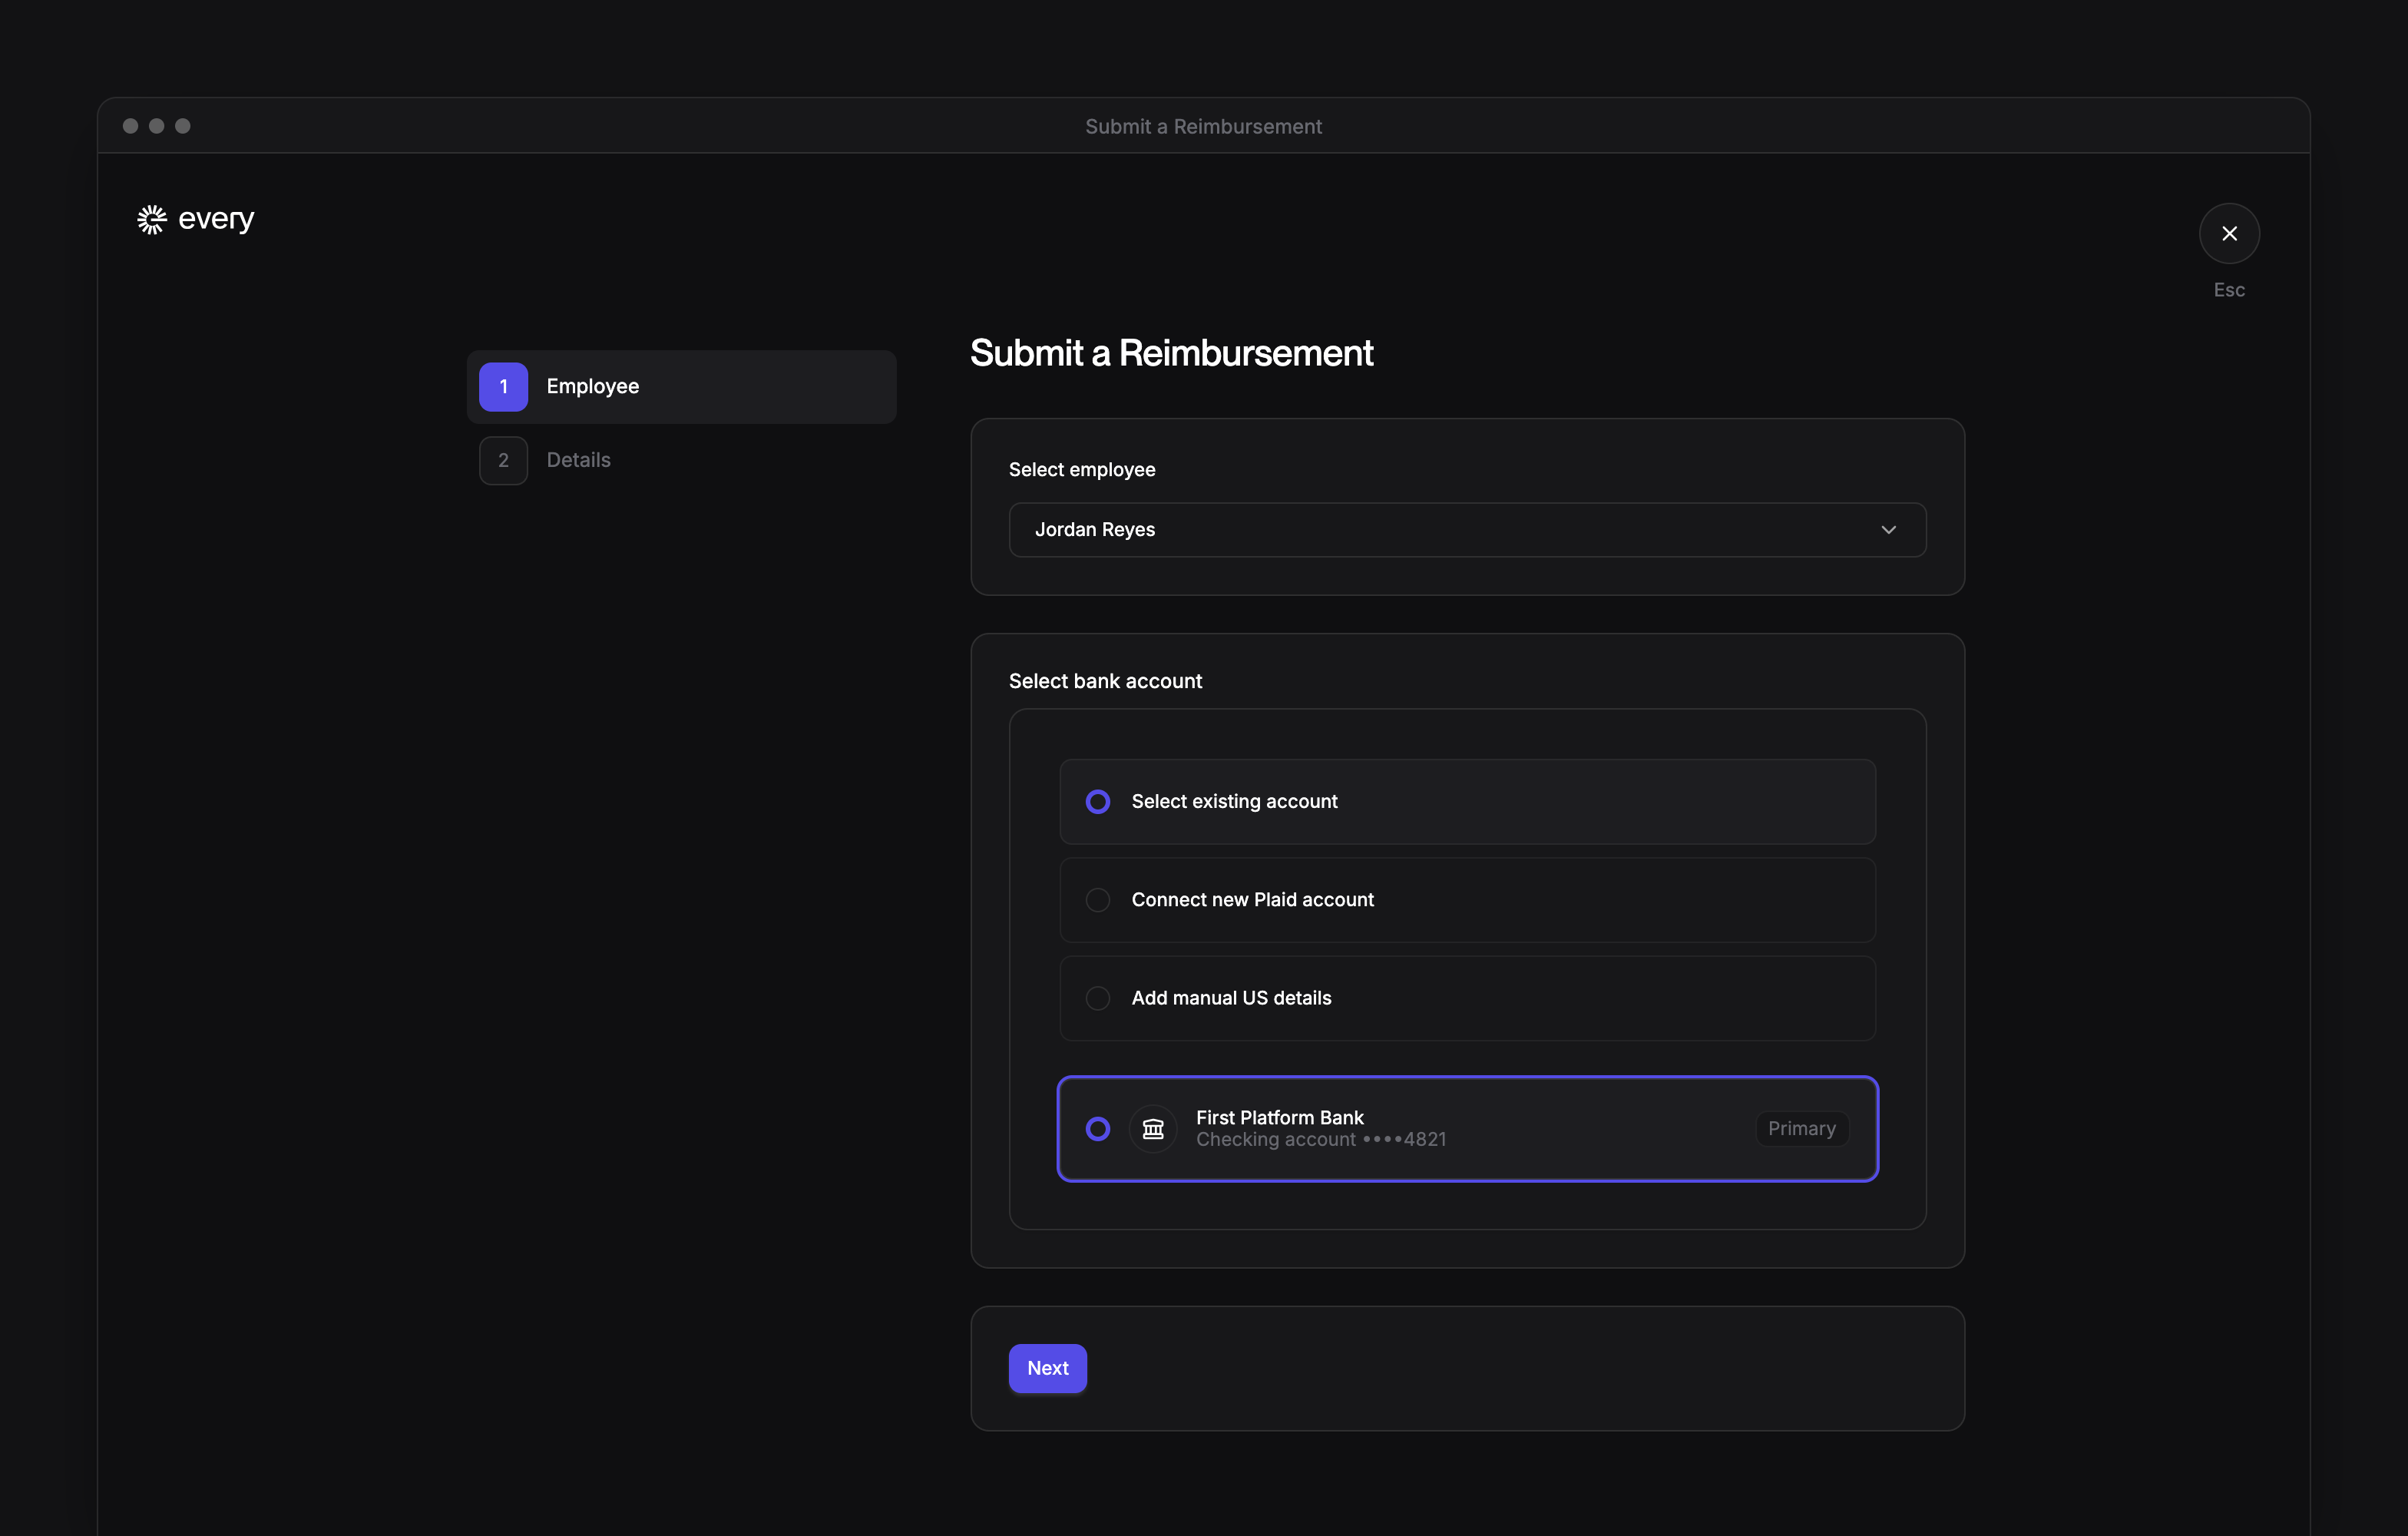The image size is (2408, 1536).
Task: Select First Platform Bank account radio
Action: [1098, 1129]
